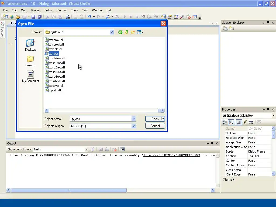Click Categorized view icon in Properties panel

[x=225, y=122]
